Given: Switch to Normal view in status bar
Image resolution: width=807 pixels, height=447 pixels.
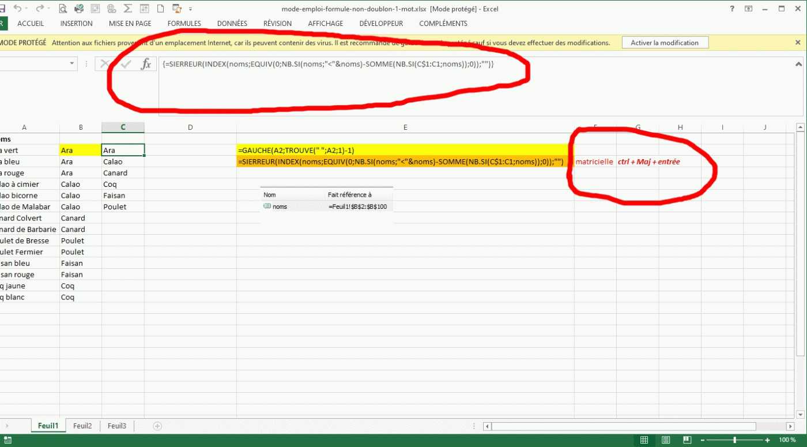Looking at the screenshot, I should click(644, 441).
